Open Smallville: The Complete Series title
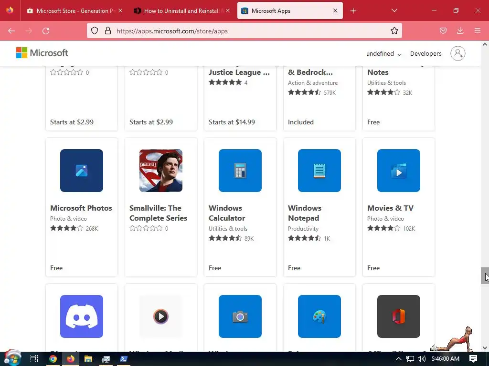This screenshot has width=489, height=366. tap(158, 213)
